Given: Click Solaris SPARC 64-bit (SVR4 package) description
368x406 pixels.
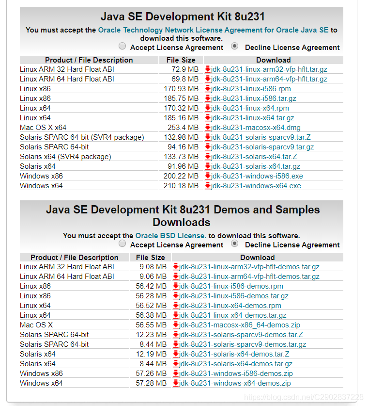Looking at the screenshot, I should coord(82,137).
